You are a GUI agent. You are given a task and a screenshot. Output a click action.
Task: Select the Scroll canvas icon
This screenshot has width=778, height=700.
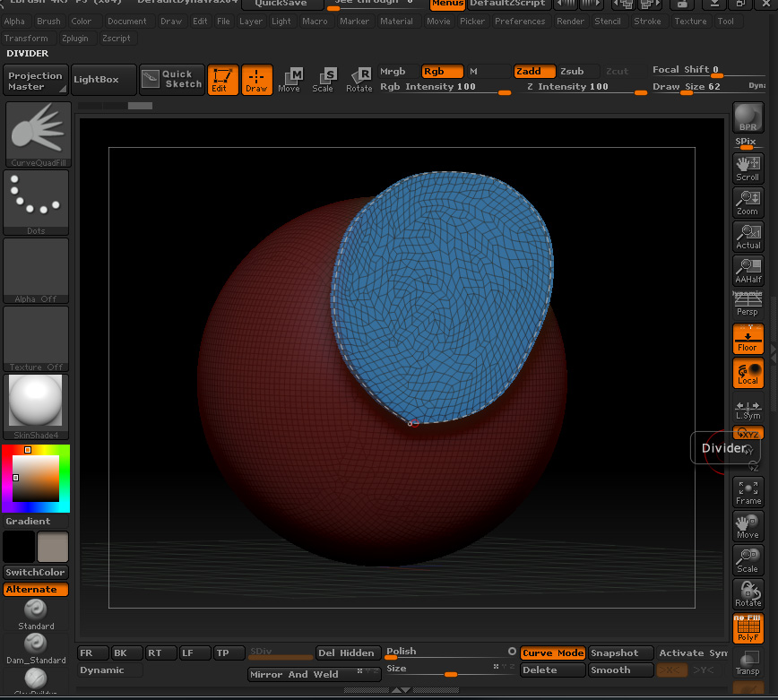[748, 169]
